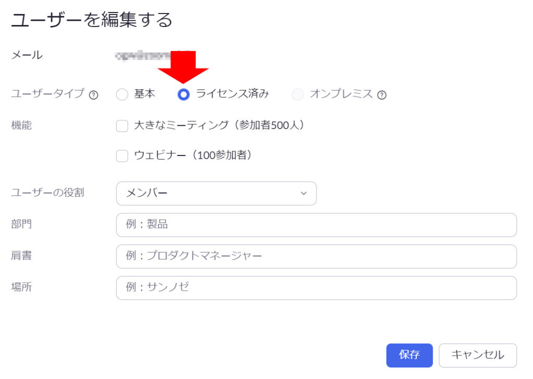Click into the 場所 input box
Image resolution: width=533 pixels, height=379 pixels.
click(x=316, y=287)
